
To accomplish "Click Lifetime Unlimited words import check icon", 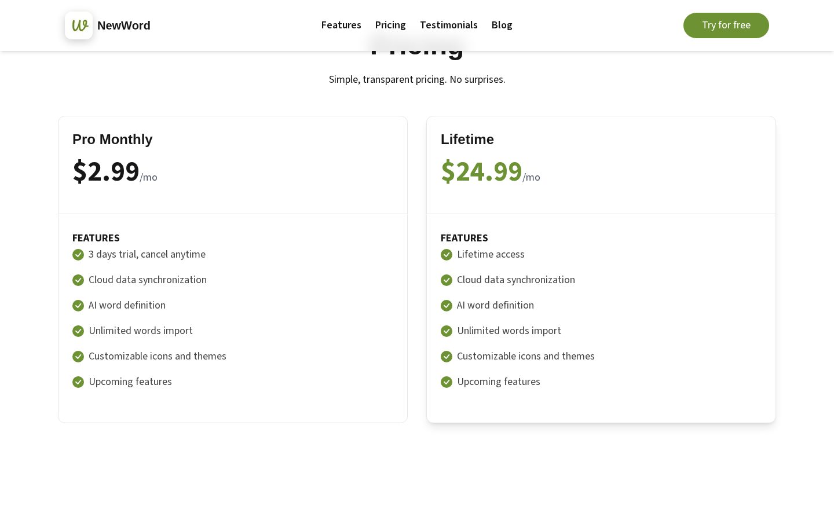I will (x=447, y=331).
